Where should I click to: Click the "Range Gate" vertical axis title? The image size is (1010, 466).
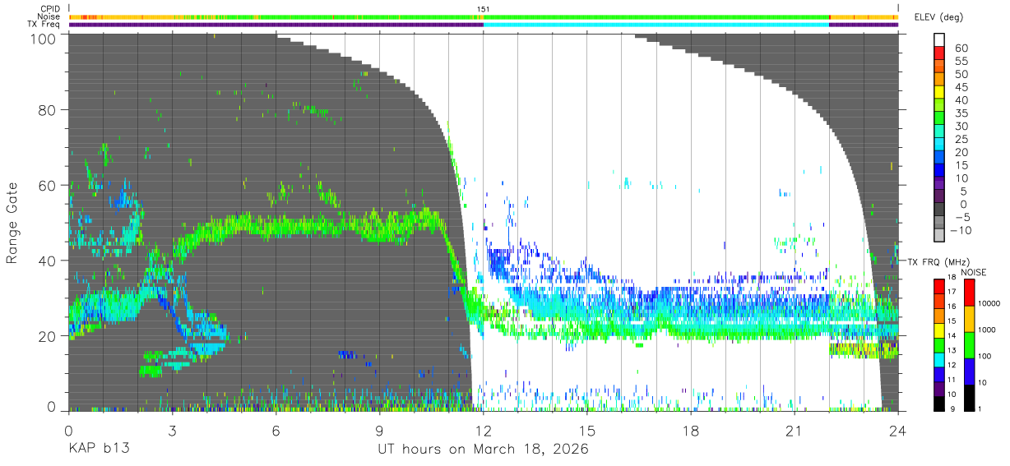(x=12, y=222)
